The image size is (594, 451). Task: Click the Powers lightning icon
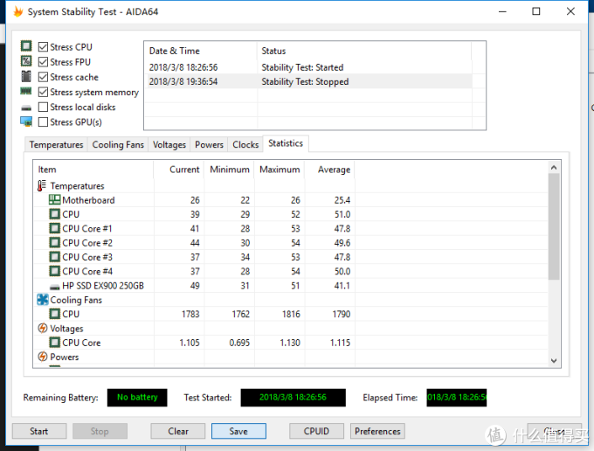(43, 357)
